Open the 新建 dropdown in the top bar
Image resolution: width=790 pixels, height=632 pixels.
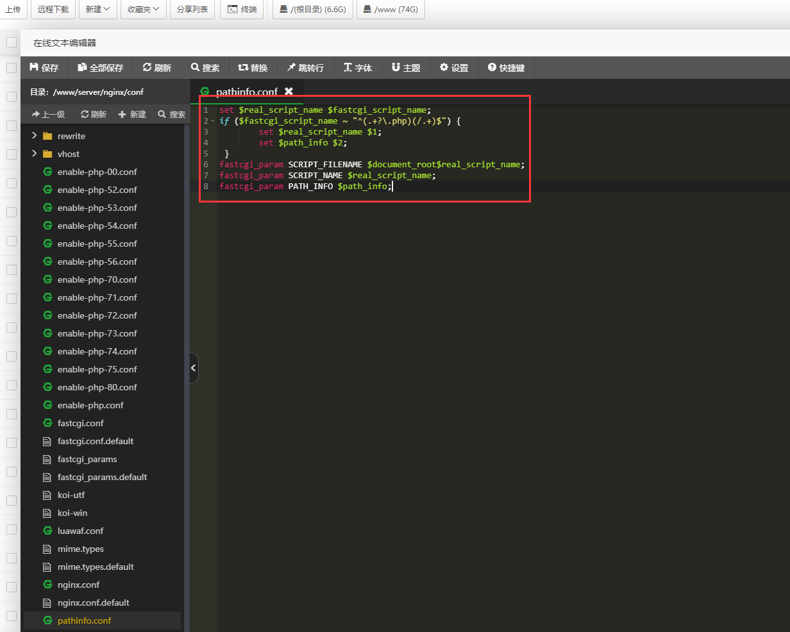pyautogui.click(x=98, y=10)
